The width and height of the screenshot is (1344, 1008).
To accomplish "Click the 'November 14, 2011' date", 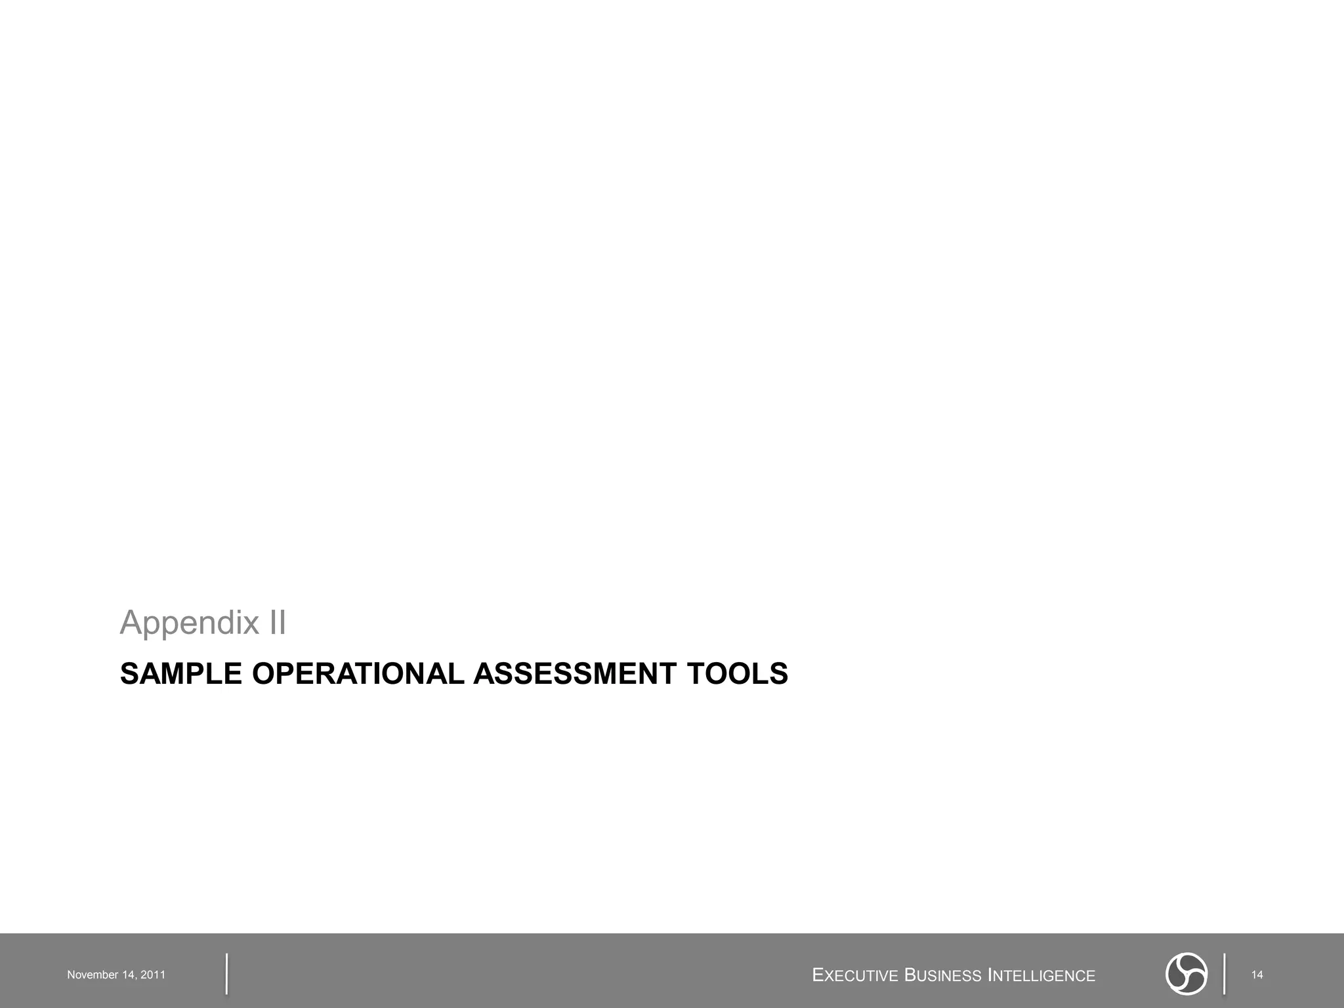I will [x=116, y=975].
